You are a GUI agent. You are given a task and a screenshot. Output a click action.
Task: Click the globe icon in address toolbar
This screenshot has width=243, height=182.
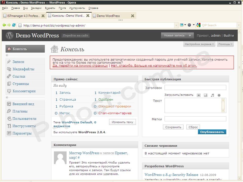[x=189, y=25]
